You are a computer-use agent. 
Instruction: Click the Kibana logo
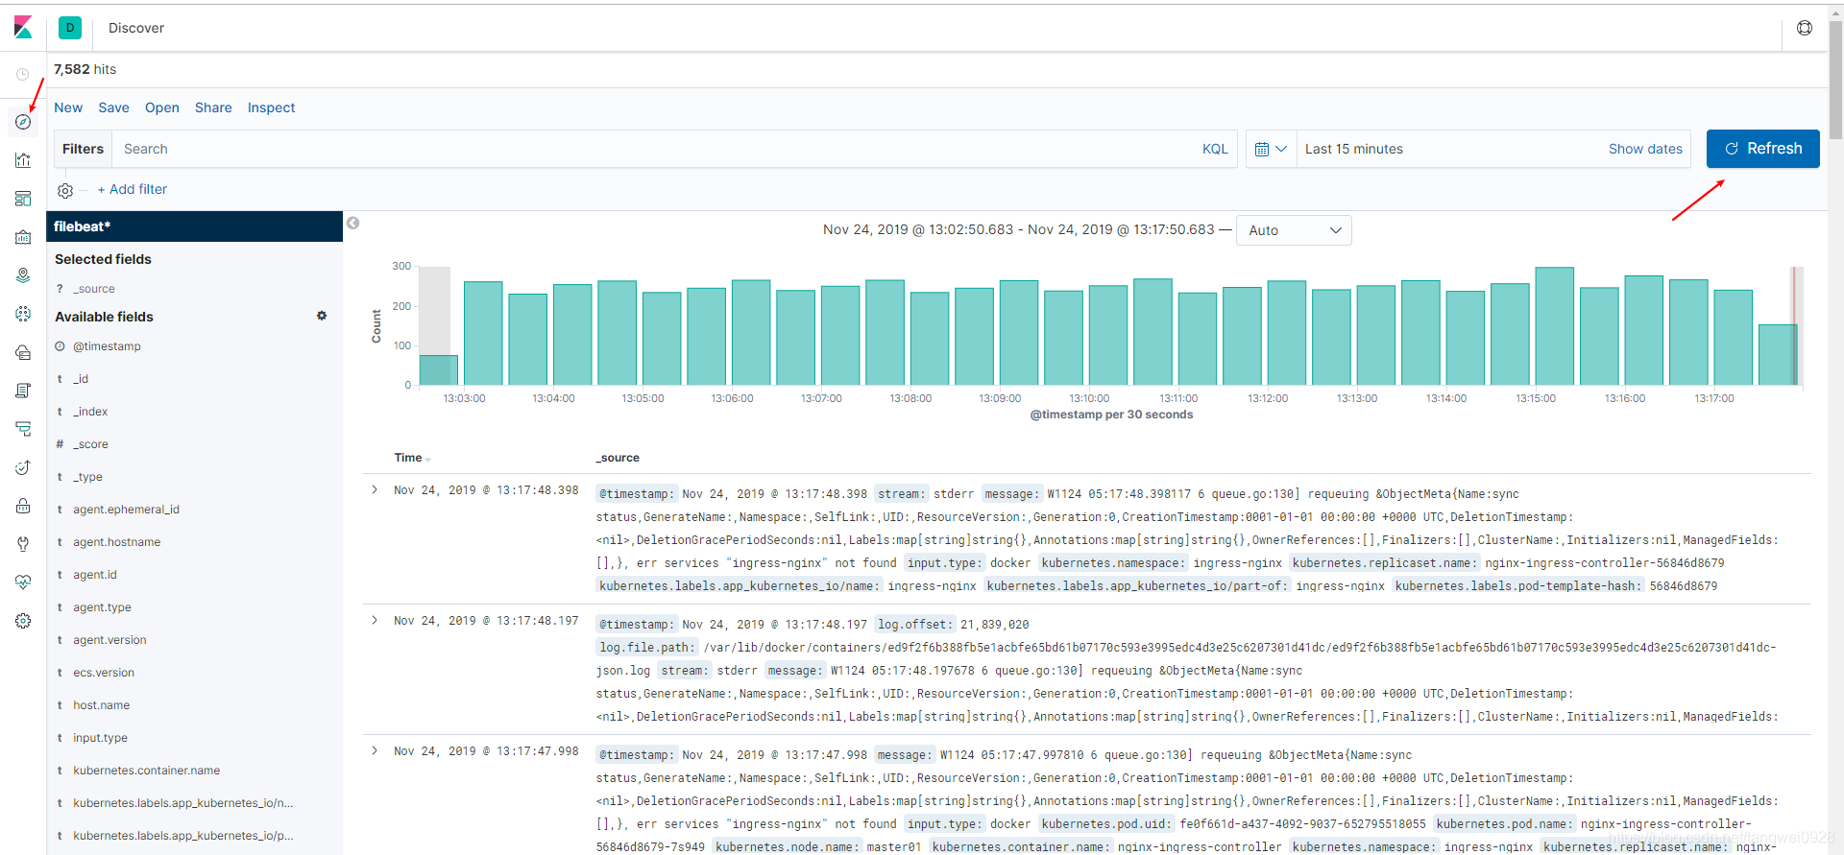[23, 27]
